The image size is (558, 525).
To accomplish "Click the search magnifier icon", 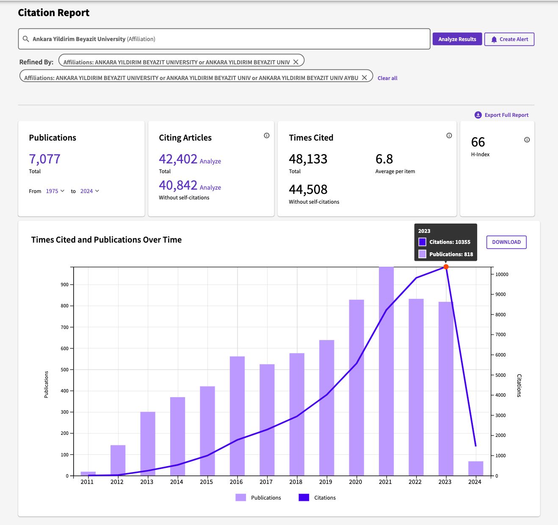I will (26, 39).
